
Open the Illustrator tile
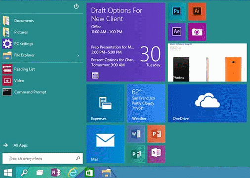[x=197, y=11]
